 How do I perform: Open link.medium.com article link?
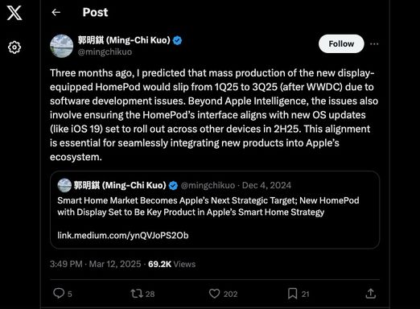[x=123, y=235]
